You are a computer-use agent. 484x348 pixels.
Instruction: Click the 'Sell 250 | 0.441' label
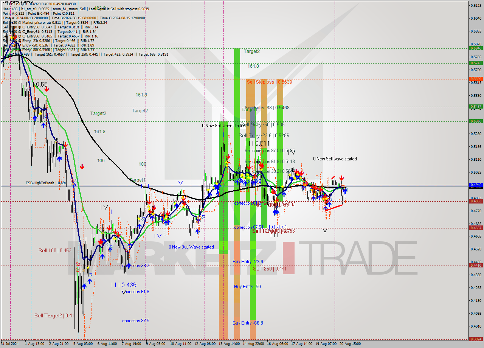[270, 269]
